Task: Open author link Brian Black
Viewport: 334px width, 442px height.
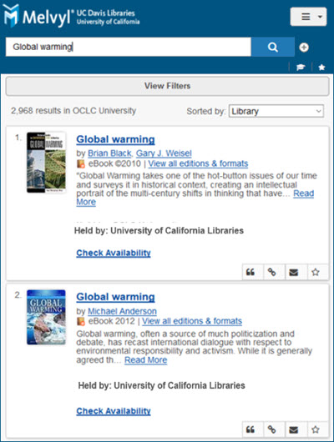Action: 109,153
